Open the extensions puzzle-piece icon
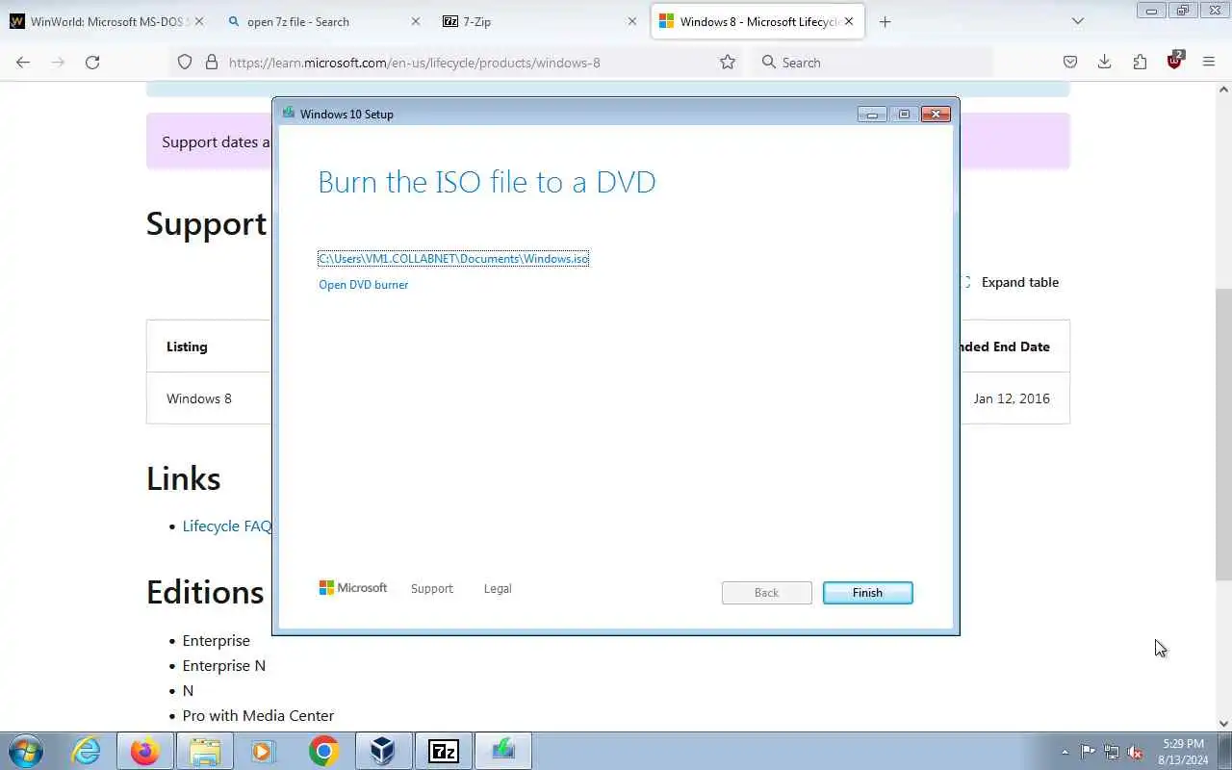This screenshot has height=770, width=1232. click(x=1140, y=62)
